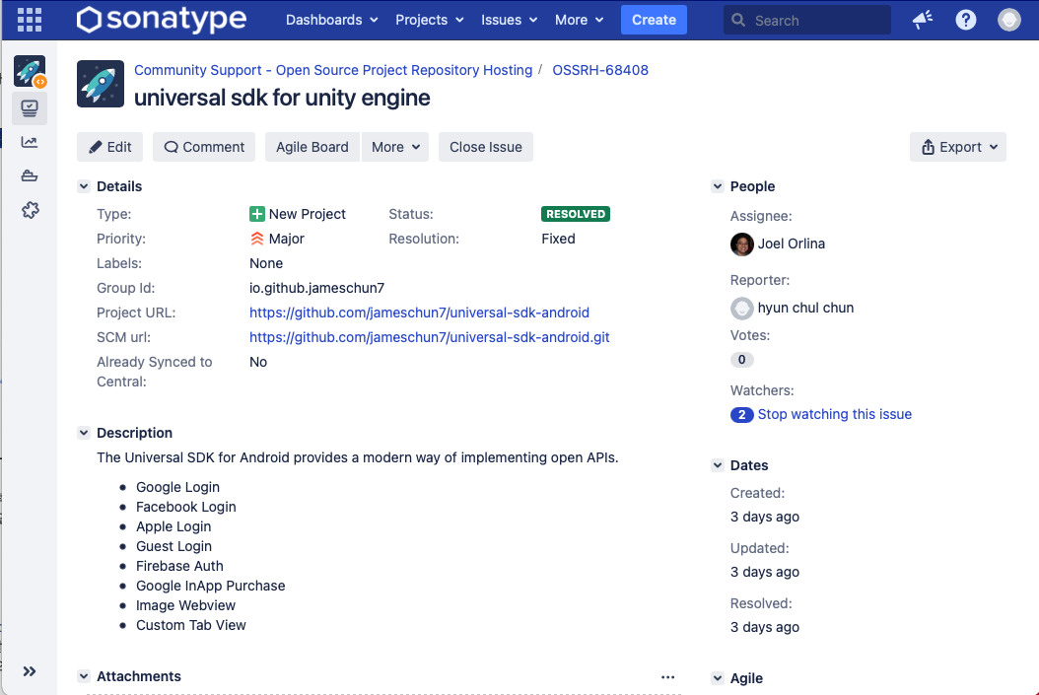Collapse the Attachments section
The height and width of the screenshot is (695, 1039).
(84, 676)
